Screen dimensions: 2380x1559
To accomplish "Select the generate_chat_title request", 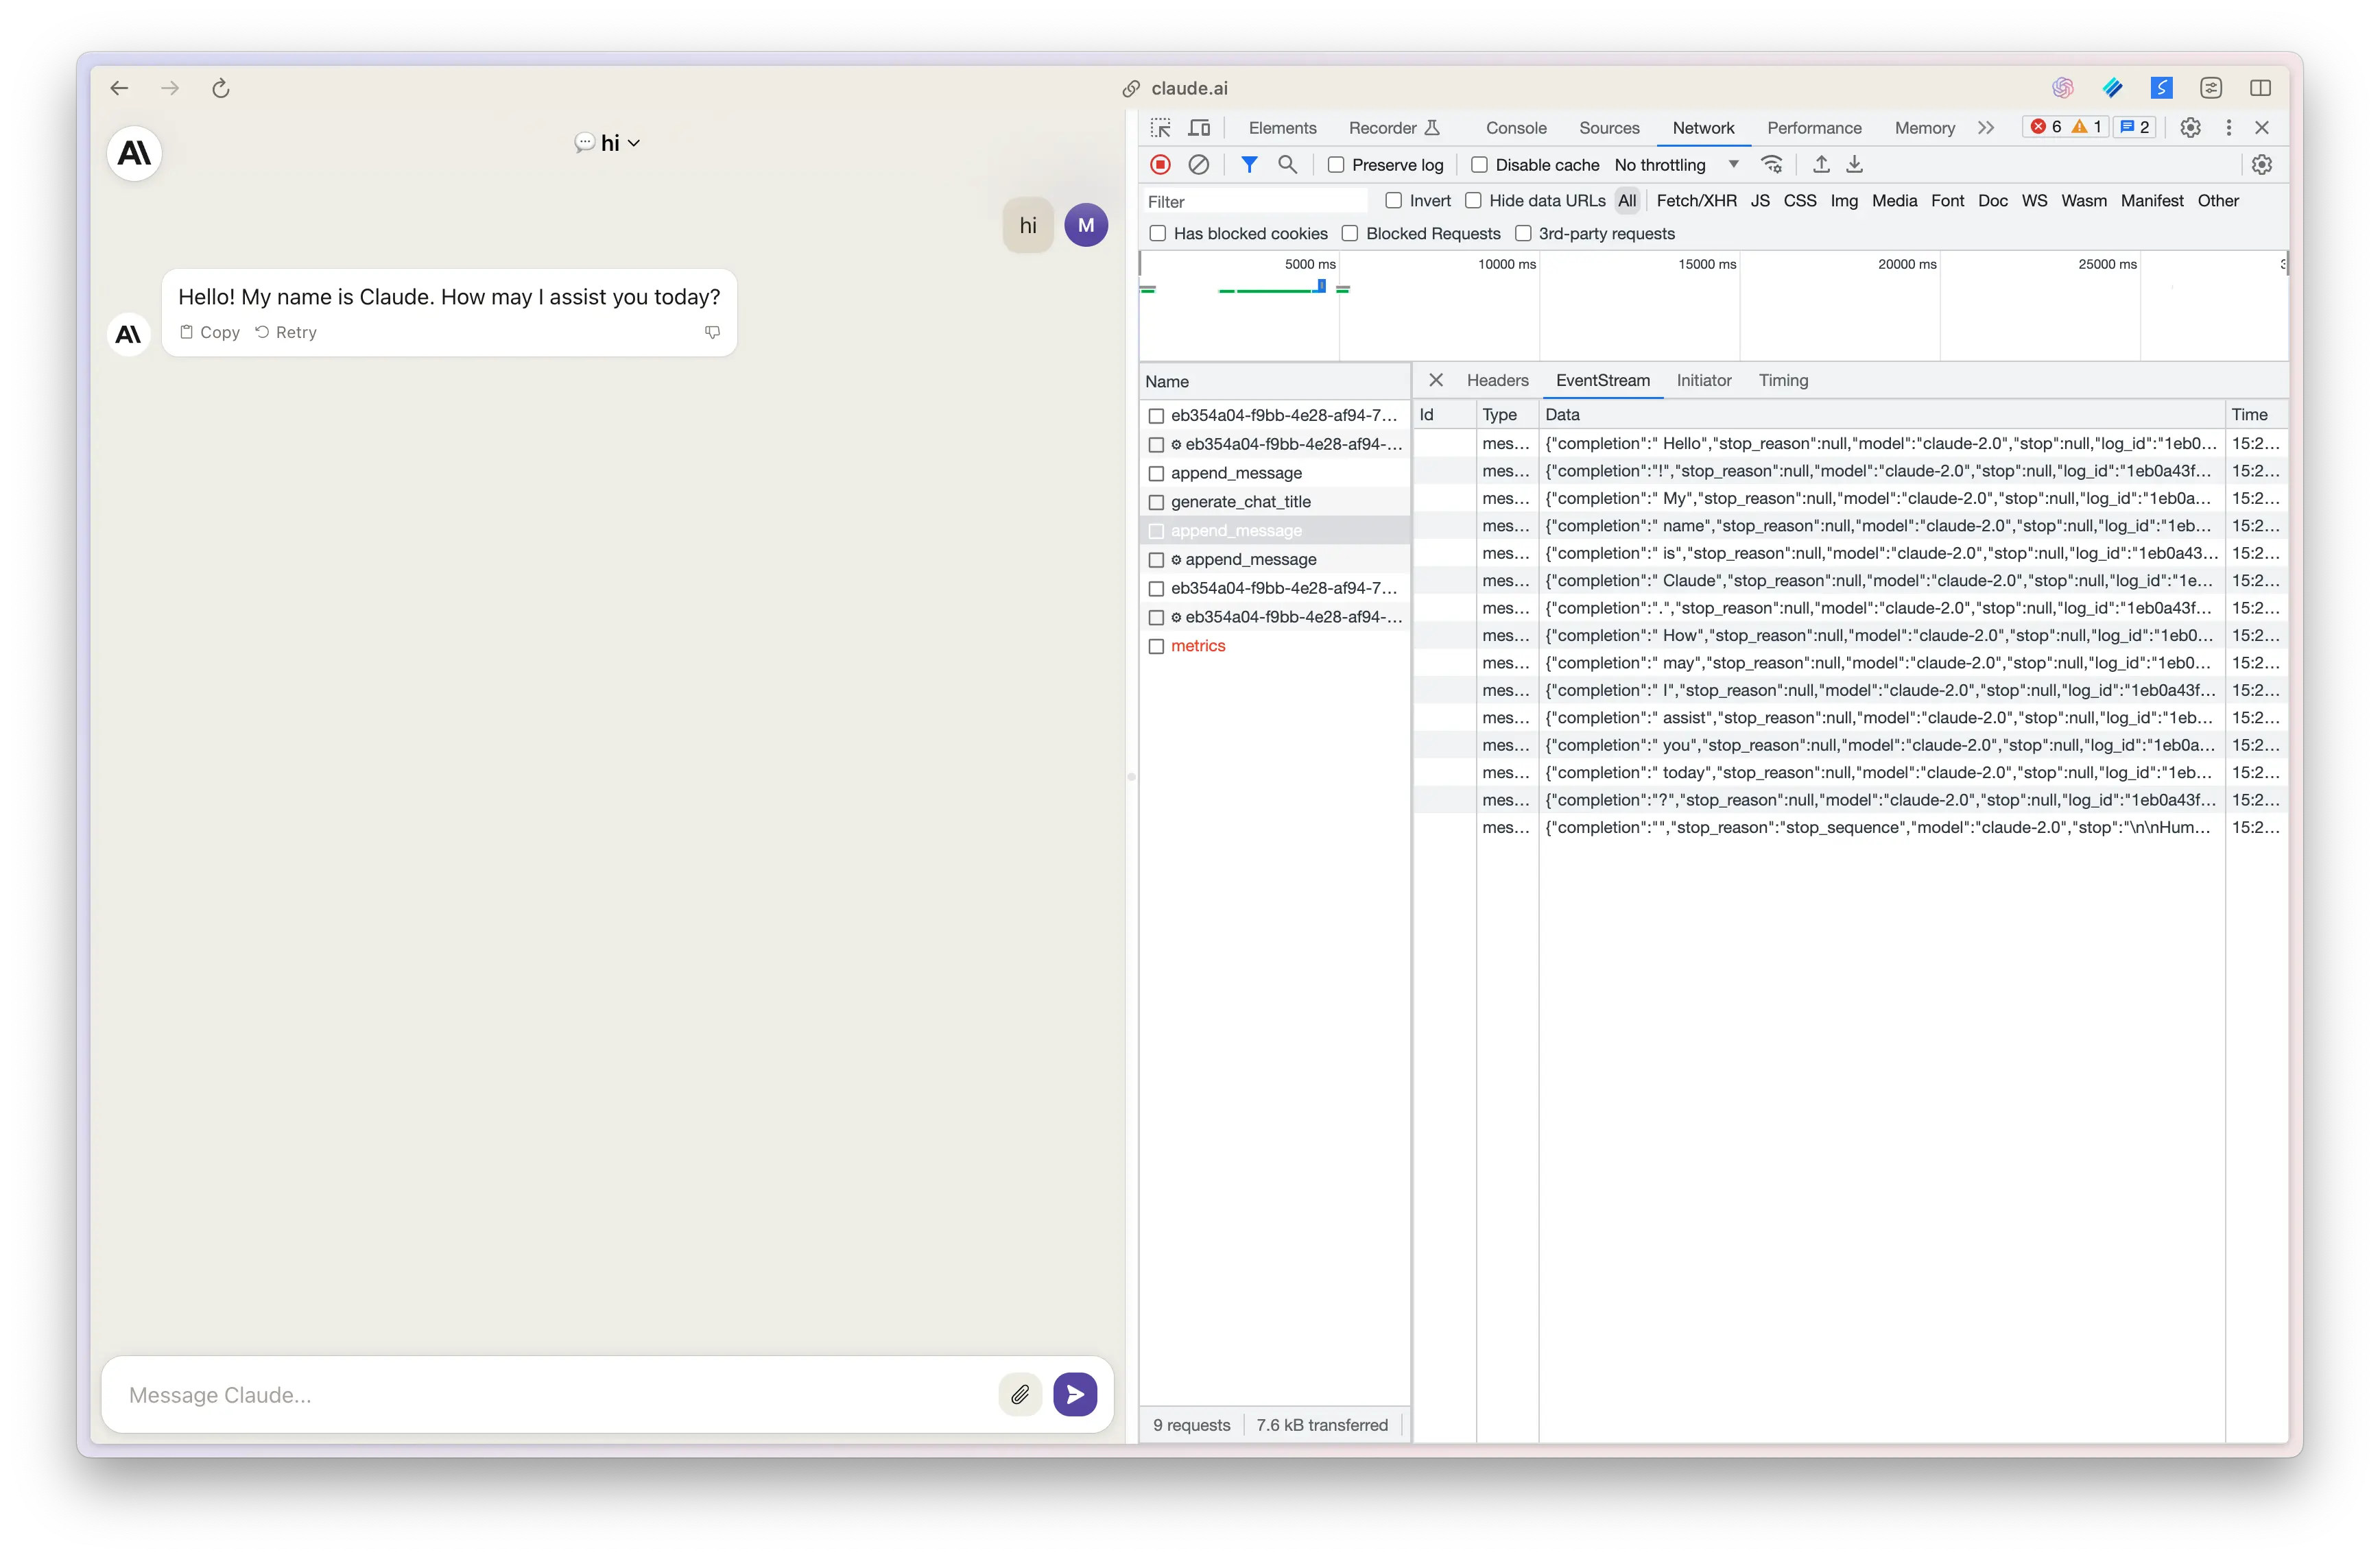I will tap(1241, 503).
